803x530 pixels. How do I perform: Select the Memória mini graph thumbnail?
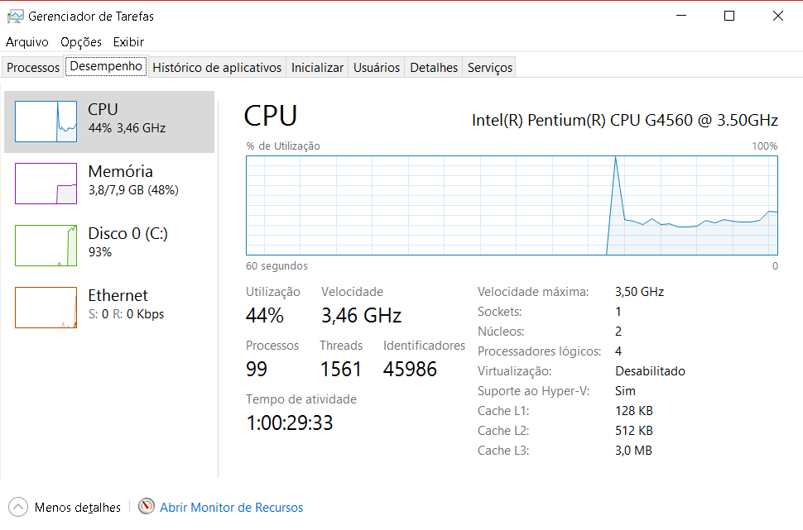[46, 184]
